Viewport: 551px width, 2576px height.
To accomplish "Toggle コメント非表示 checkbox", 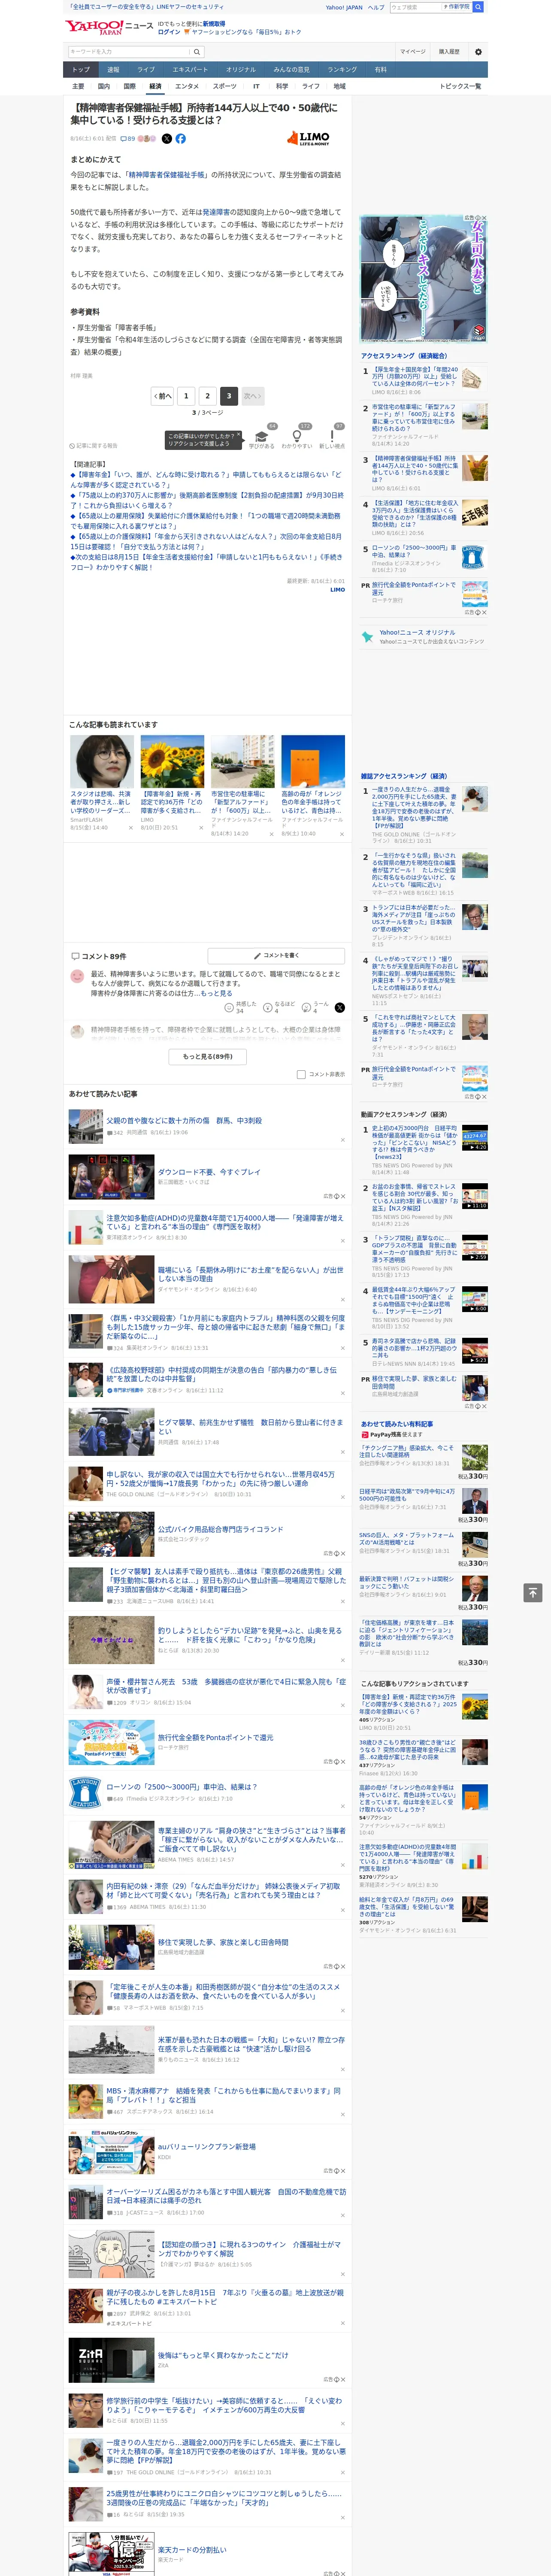I will 301,1075.
